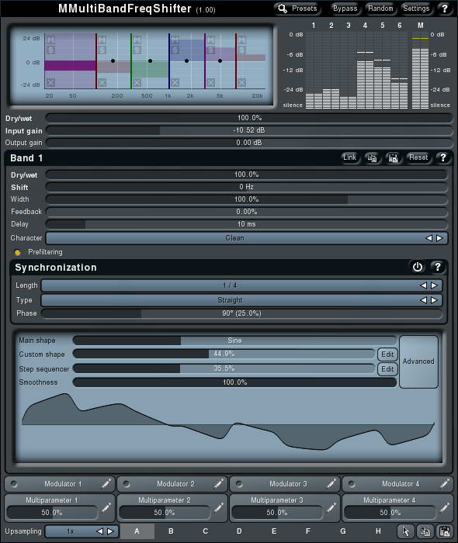Paste settings into Band 1

(394, 158)
